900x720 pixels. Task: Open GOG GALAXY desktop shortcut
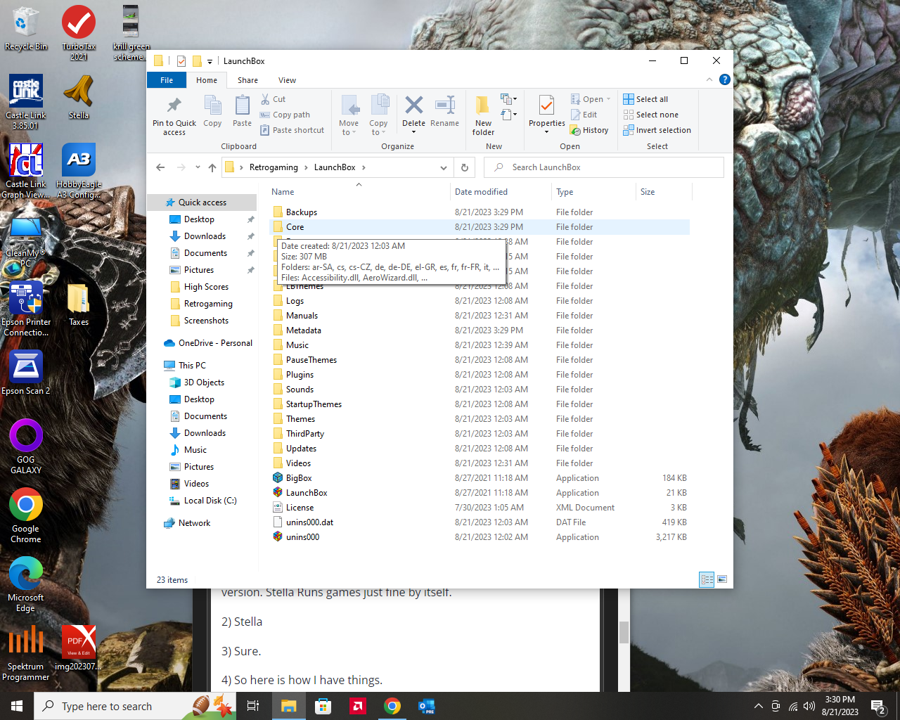(x=26, y=446)
